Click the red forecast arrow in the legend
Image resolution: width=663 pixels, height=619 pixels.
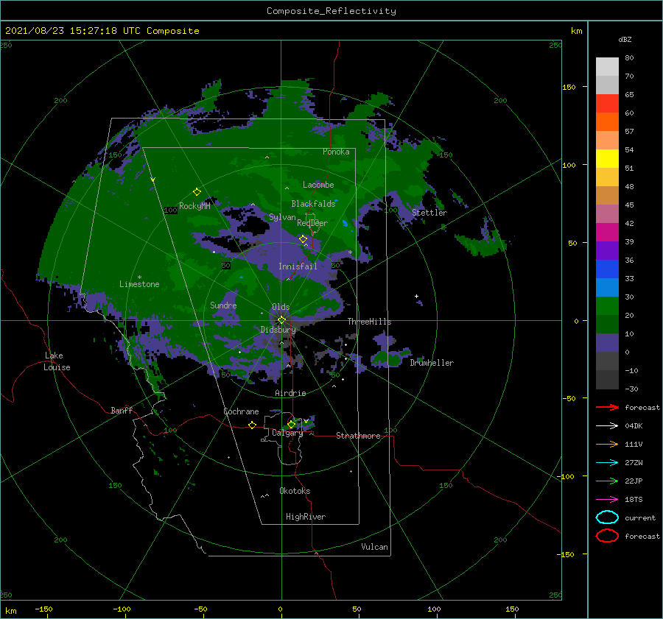click(607, 407)
